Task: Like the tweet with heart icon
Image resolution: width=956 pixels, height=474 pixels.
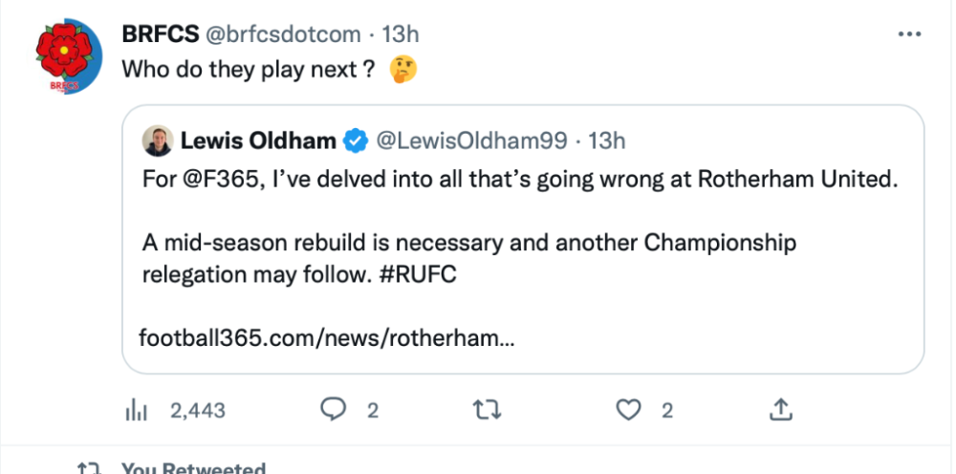Action: coord(627,410)
